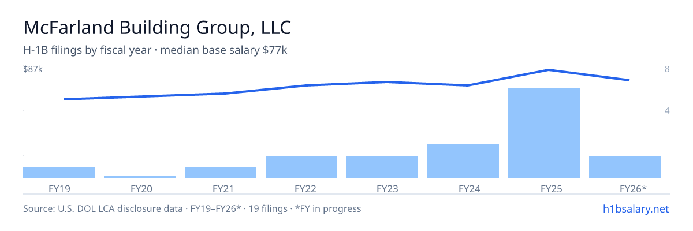Click the 8 filings axis label

click(667, 69)
